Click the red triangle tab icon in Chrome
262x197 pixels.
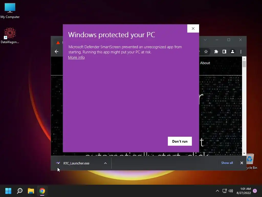(x=58, y=43)
